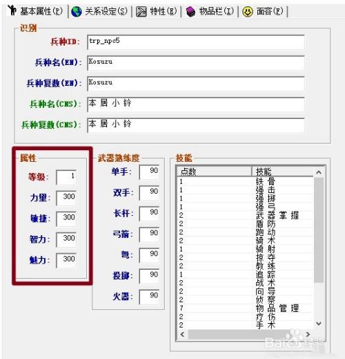Click the 兵种名(CNS) field
The image size is (345, 359).
[x=196, y=104]
